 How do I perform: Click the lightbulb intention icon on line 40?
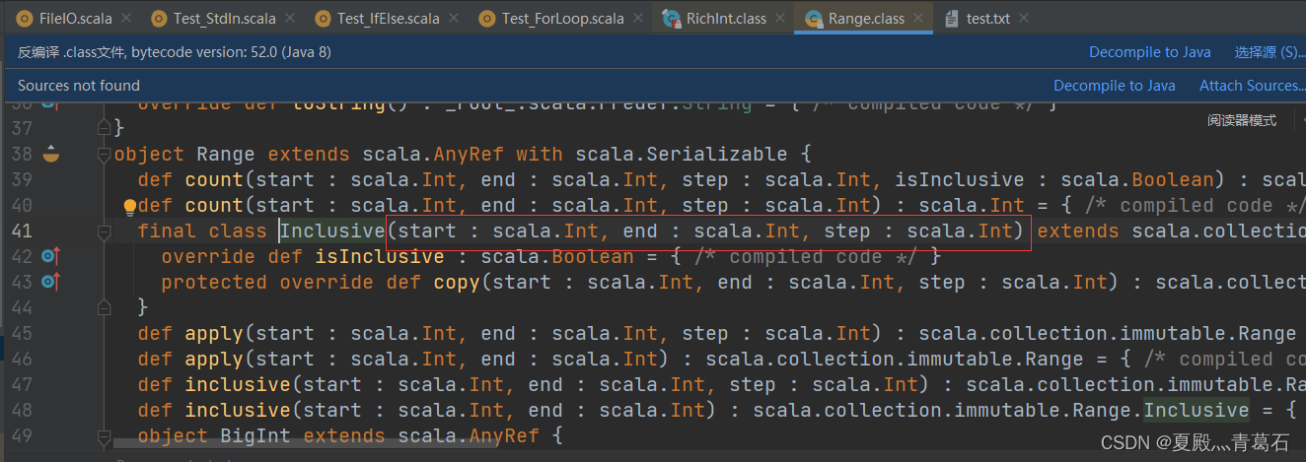click(x=128, y=206)
